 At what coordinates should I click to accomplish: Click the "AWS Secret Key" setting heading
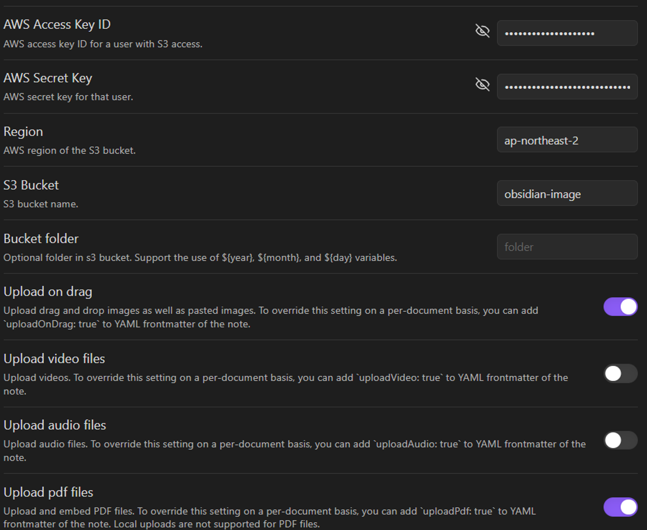point(48,78)
